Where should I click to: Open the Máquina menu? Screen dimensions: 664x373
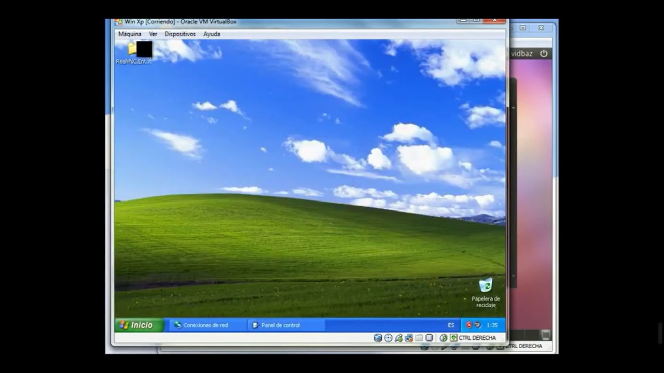point(130,34)
